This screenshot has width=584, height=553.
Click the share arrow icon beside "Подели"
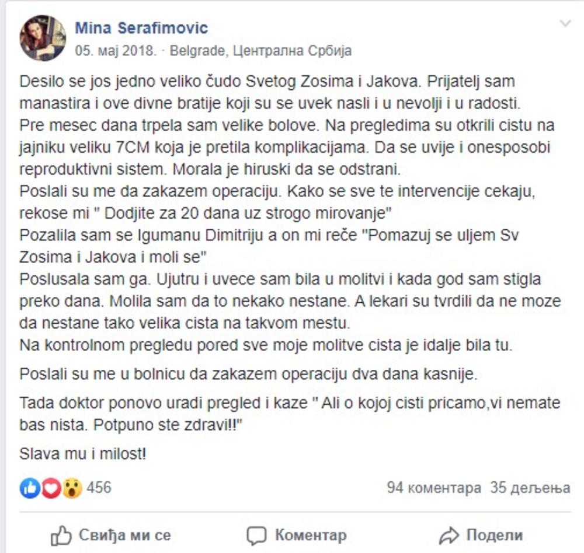(449, 535)
